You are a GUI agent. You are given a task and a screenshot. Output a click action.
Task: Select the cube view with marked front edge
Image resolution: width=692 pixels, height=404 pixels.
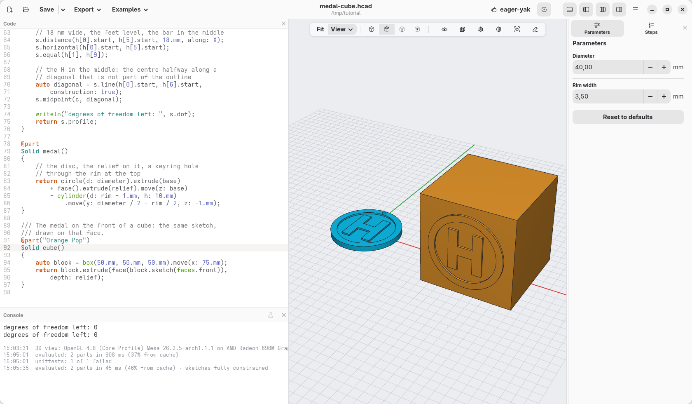(x=402, y=29)
